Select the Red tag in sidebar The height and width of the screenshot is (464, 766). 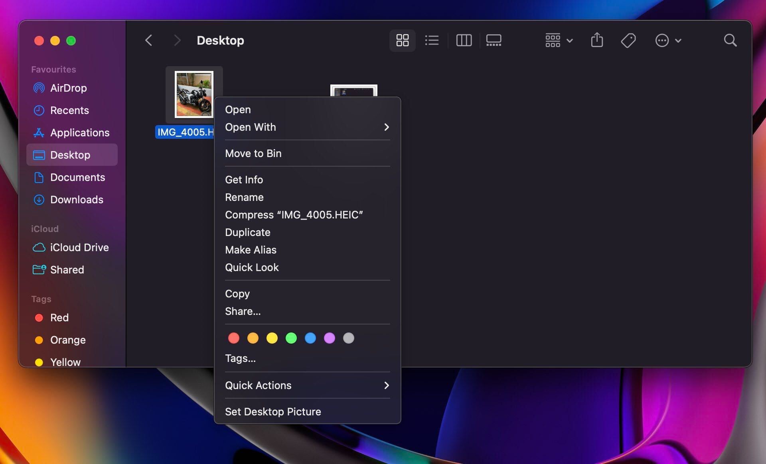72,317
